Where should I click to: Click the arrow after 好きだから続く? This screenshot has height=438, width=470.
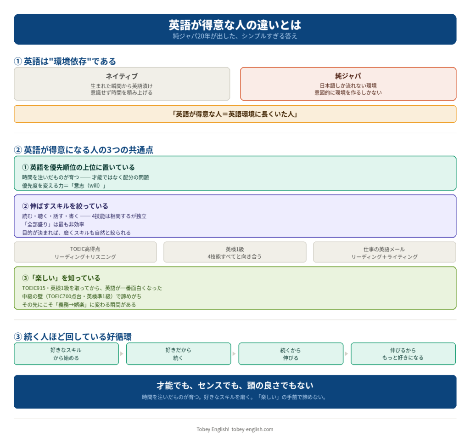click(x=234, y=354)
